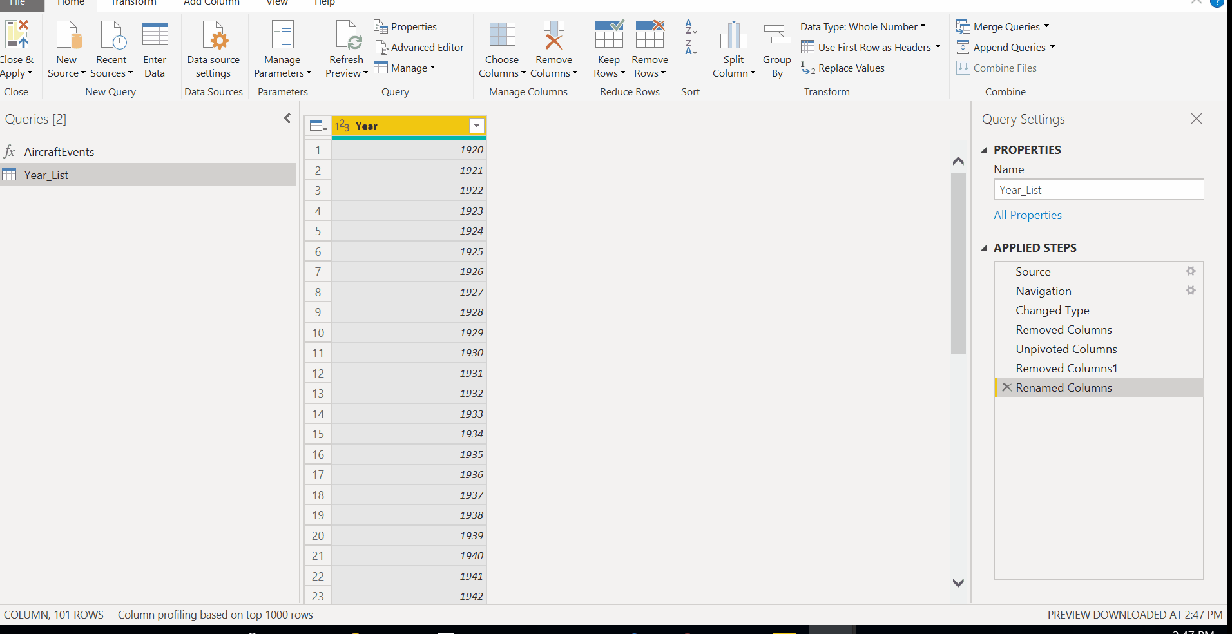The image size is (1232, 634).
Task: Click the vertical scrollbar thumb
Action: [958, 263]
